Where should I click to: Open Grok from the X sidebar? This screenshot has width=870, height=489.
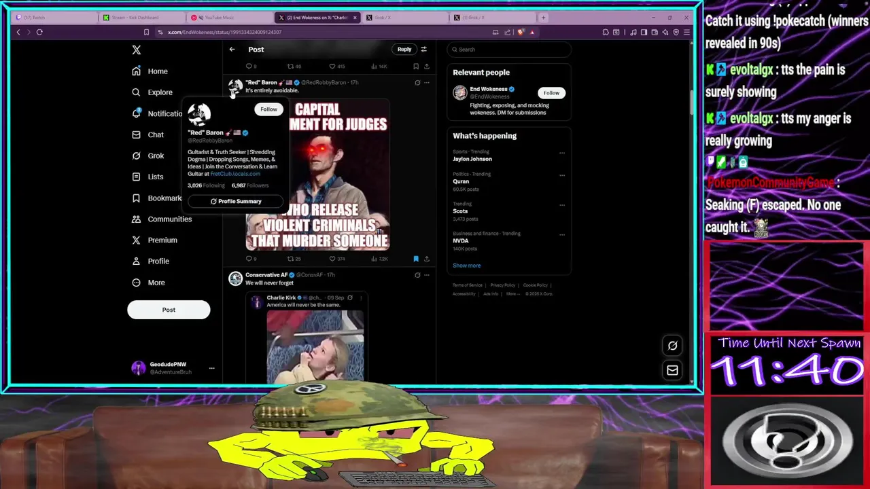click(x=148, y=156)
